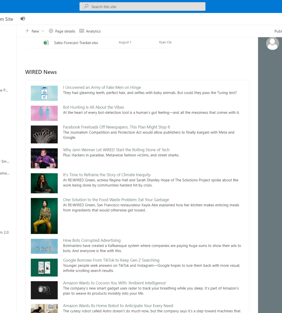The height and width of the screenshot is (313, 282).
Task: Open 'Facebook Freeloads Off Newspapers' article
Action: 116,127
